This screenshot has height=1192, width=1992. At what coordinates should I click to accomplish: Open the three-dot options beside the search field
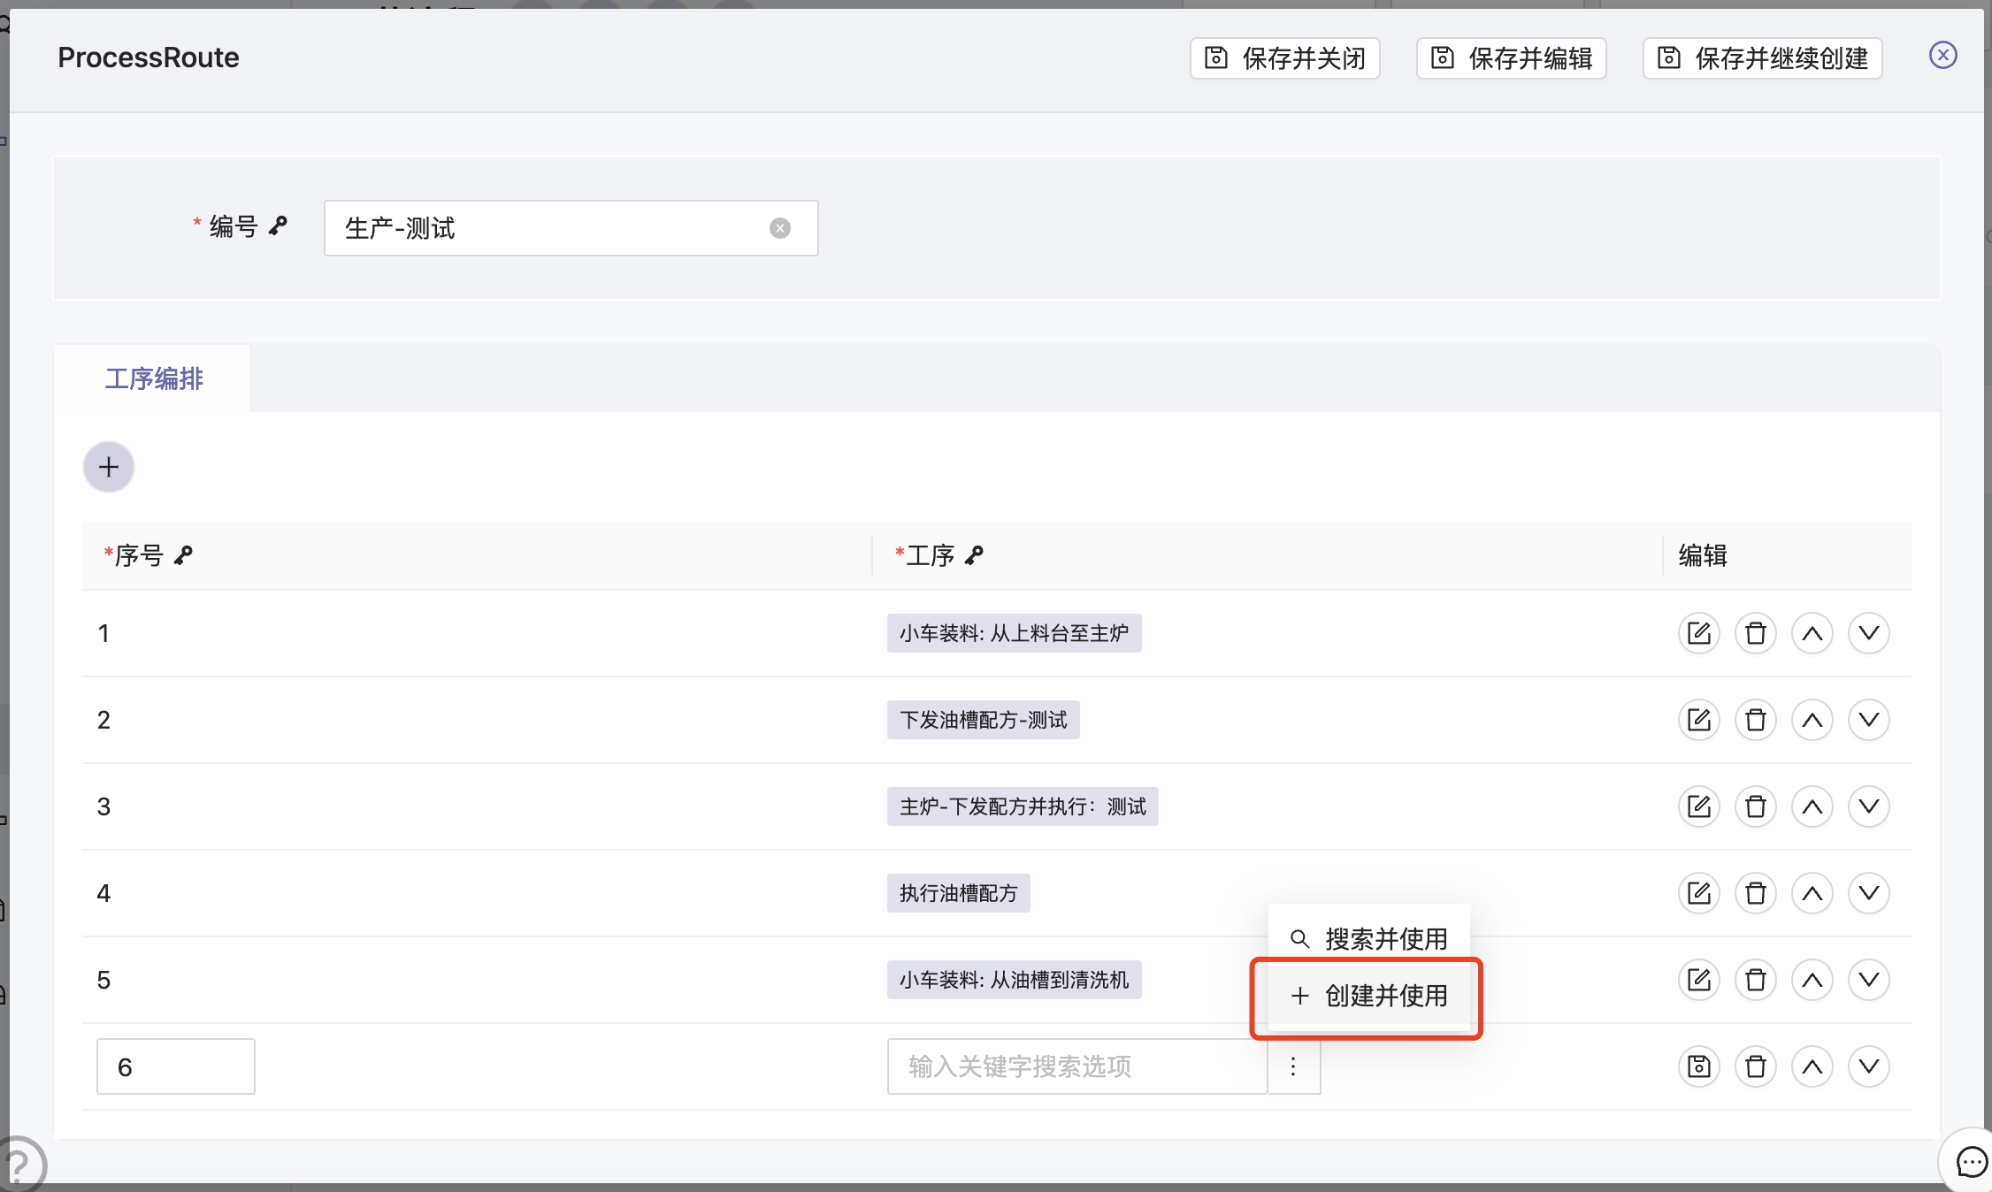point(1293,1066)
